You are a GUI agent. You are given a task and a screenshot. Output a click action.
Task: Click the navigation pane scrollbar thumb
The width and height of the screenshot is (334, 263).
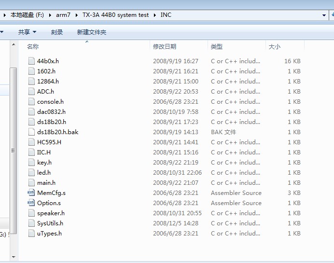(14, 151)
